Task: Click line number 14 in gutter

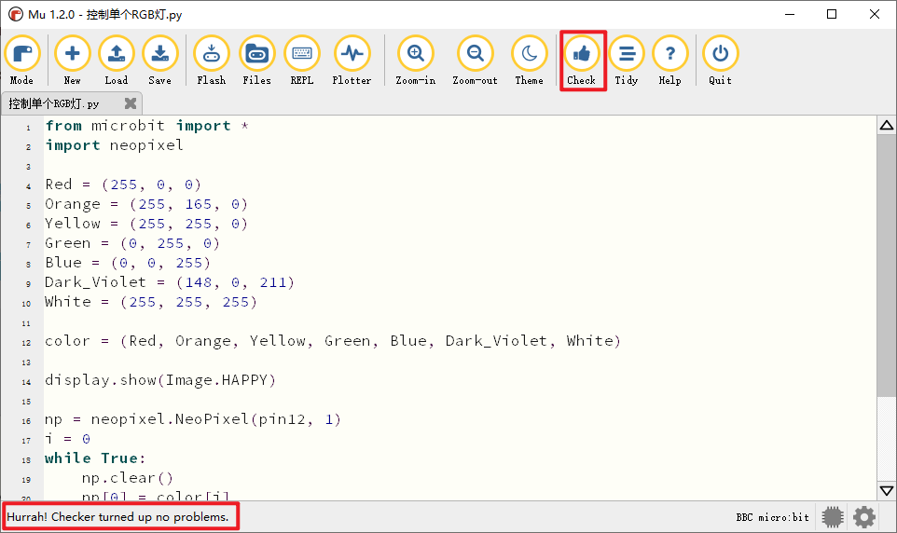Action: click(x=26, y=382)
